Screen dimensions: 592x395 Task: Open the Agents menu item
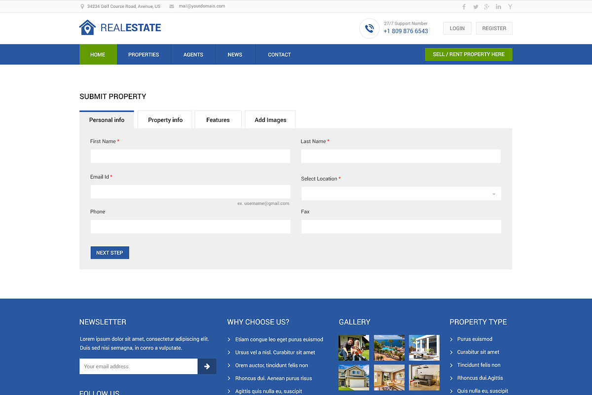pyautogui.click(x=193, y=54)
